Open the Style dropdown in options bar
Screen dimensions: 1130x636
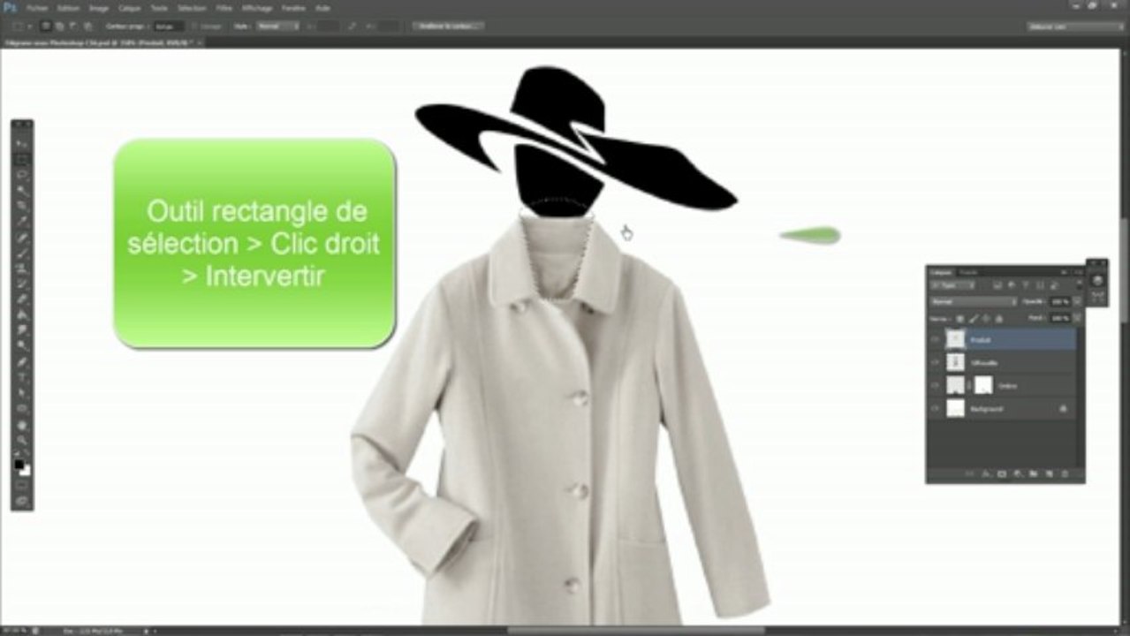(x=278, y=26)
